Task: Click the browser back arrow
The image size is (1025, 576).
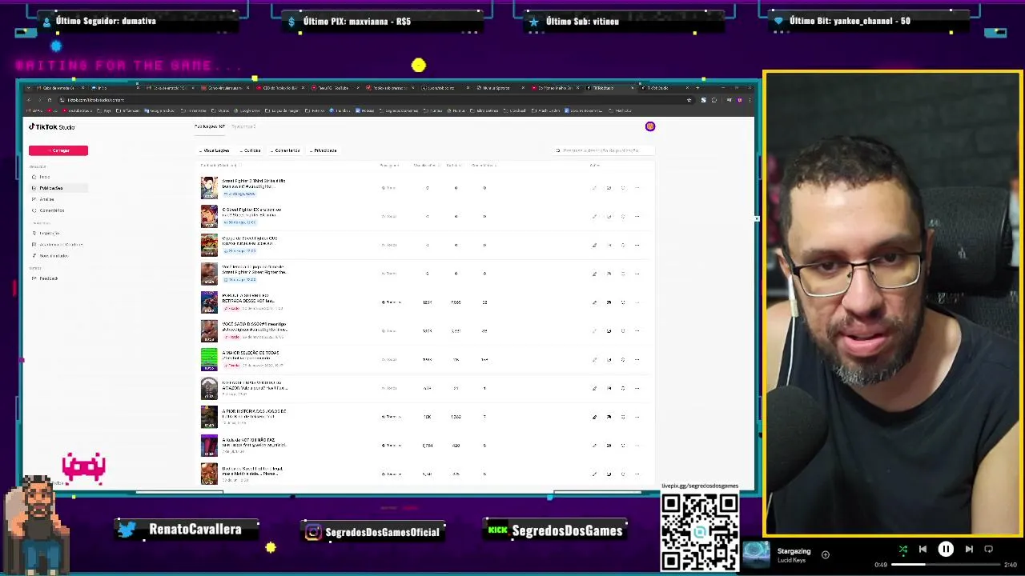Action: click(29, 100)
